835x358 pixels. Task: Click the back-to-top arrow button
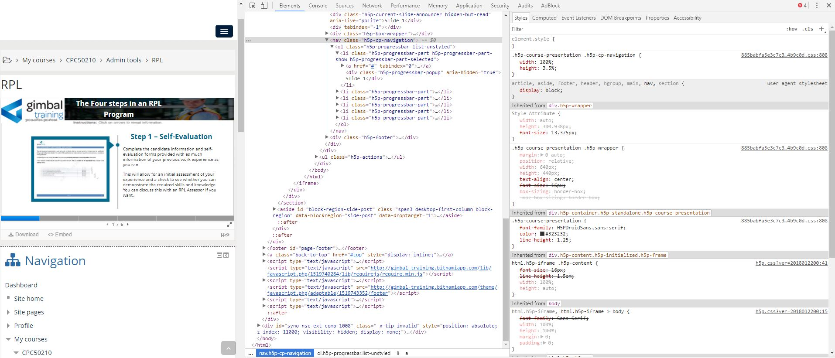tap(229, 348)
